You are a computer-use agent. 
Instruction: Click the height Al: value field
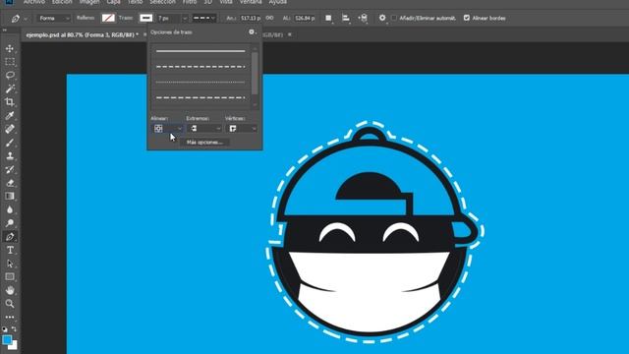click(x=305, y=18)
